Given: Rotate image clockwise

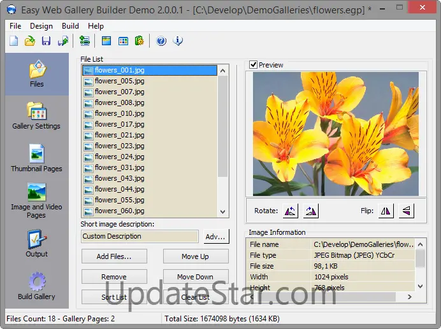Looking at the screenshot, I should [311, 211].
